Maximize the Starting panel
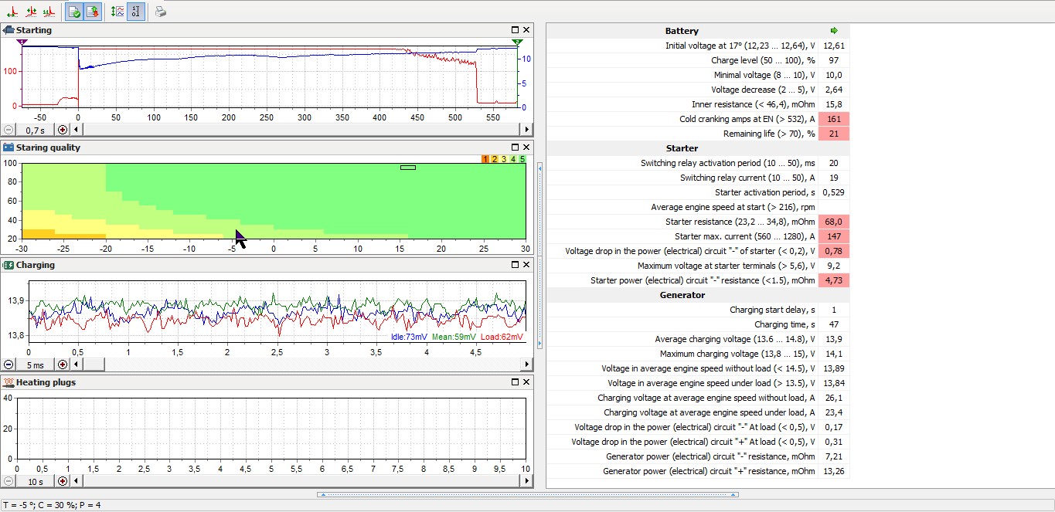 click(516, 30)
